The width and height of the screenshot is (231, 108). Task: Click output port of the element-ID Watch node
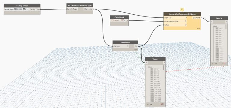[164, 63]
